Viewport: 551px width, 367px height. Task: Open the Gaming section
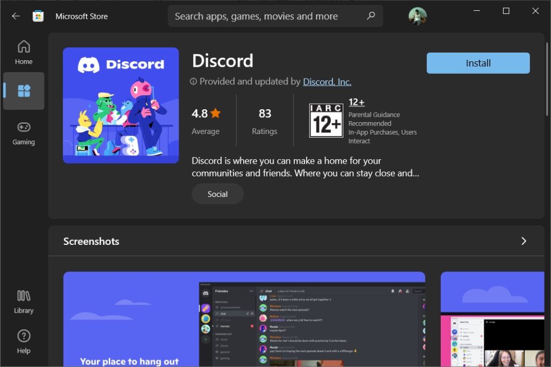[23, 132]
